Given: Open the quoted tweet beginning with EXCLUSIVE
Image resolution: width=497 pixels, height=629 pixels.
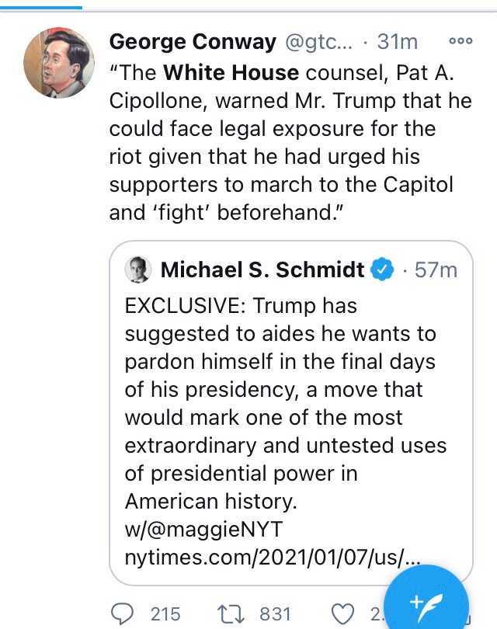Looking at the screenshot, I should pos(290,404).
